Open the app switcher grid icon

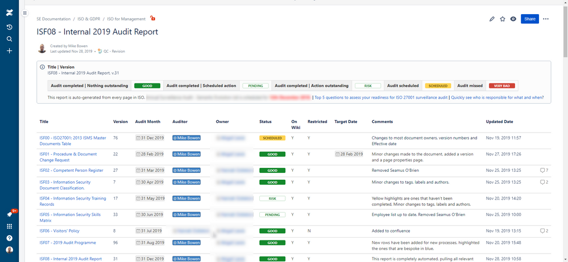coord(10,226)
